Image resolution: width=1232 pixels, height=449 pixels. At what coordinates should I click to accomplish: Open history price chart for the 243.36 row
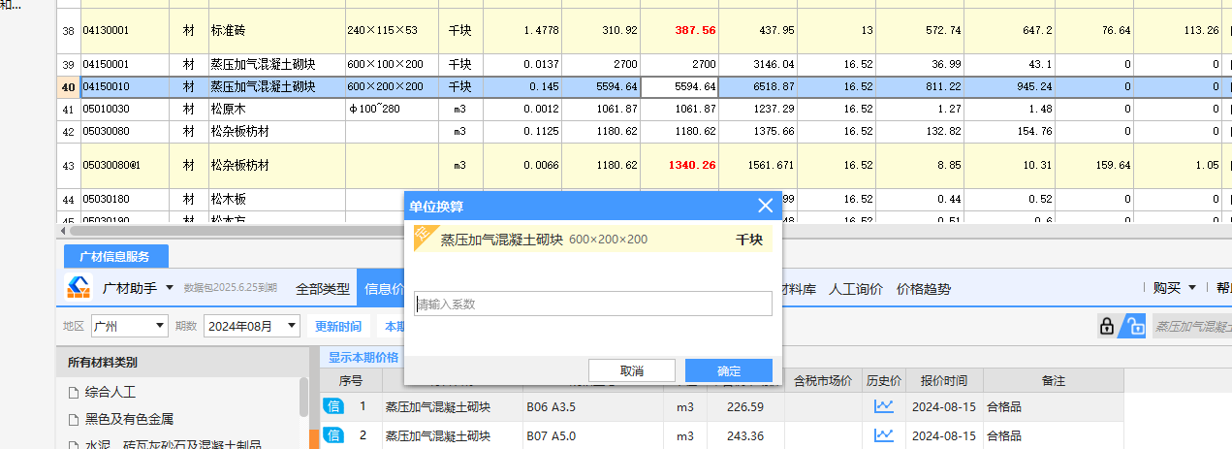click(x=883, y=435)
